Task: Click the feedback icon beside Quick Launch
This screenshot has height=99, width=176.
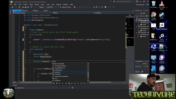Action: (x=114, y=1)
